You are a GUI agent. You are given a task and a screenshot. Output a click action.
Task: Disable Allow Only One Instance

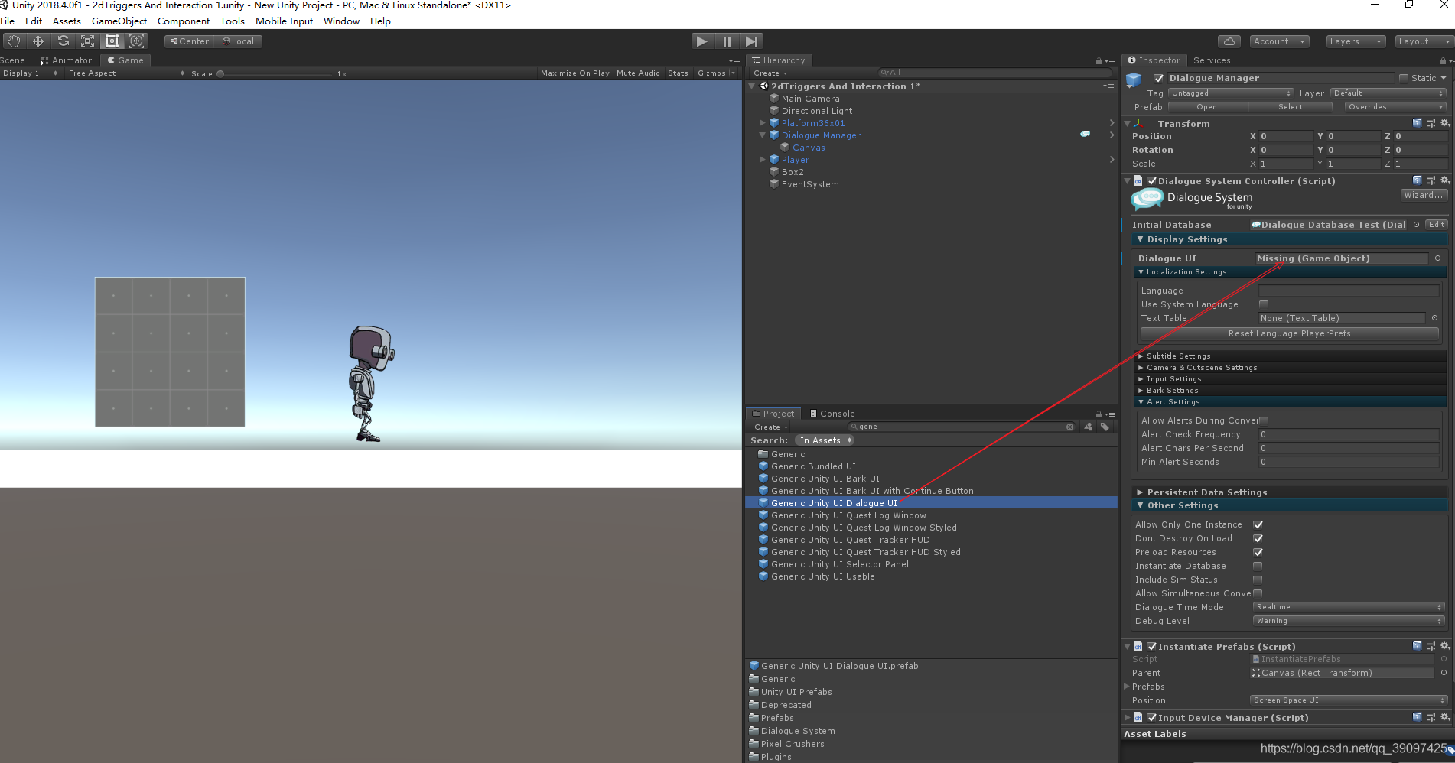pyautogui.click(x=1258, y=524)
